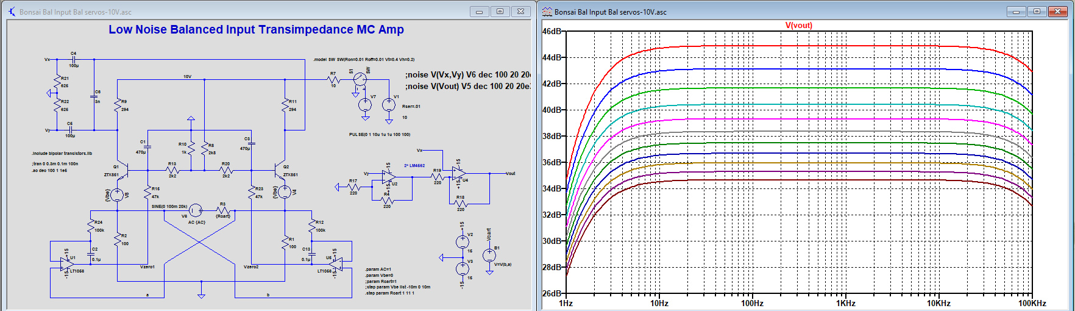Click the waveform icon in plot window title bar
This screenshot has height=311, width=1075.
[547, 12]
